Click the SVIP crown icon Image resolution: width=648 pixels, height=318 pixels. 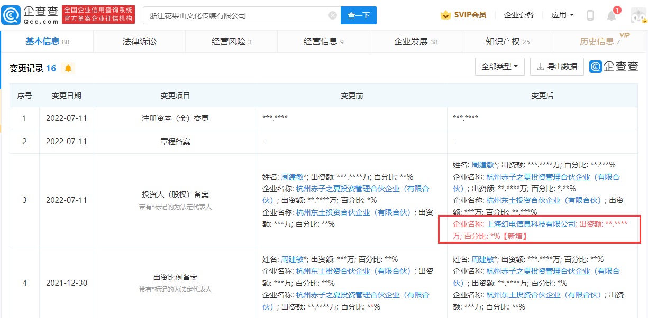445,15
